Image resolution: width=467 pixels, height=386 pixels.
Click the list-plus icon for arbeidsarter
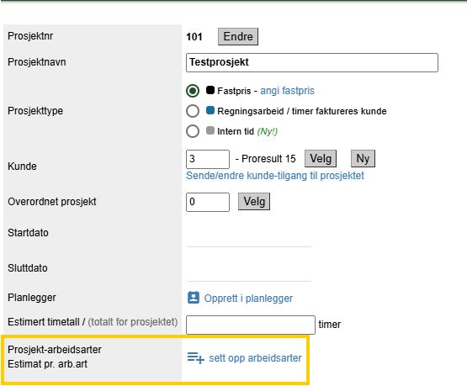[196, 357]
